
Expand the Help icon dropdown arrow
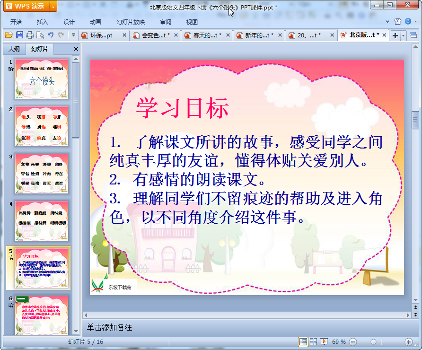pyautogui.click(x=415, y=22)
